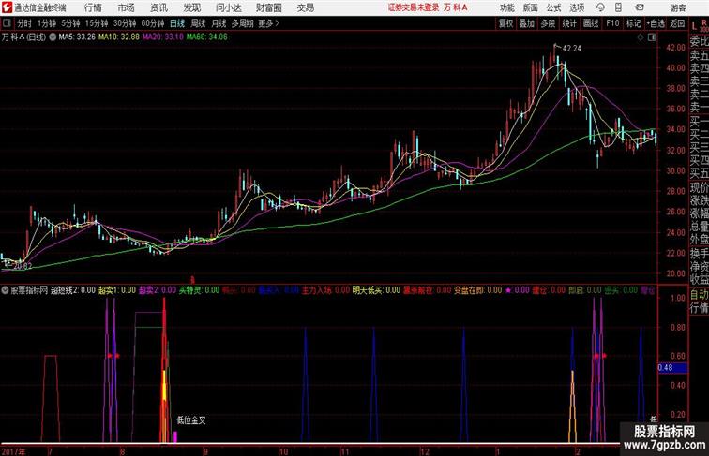
Task: Open the F10 company info button
Action: point(612,23)
